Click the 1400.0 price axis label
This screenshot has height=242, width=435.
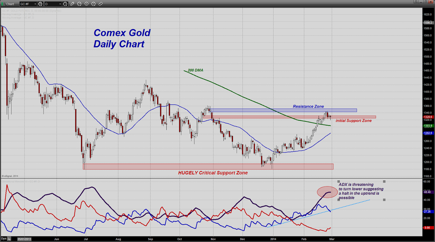[x=428, y=92]
